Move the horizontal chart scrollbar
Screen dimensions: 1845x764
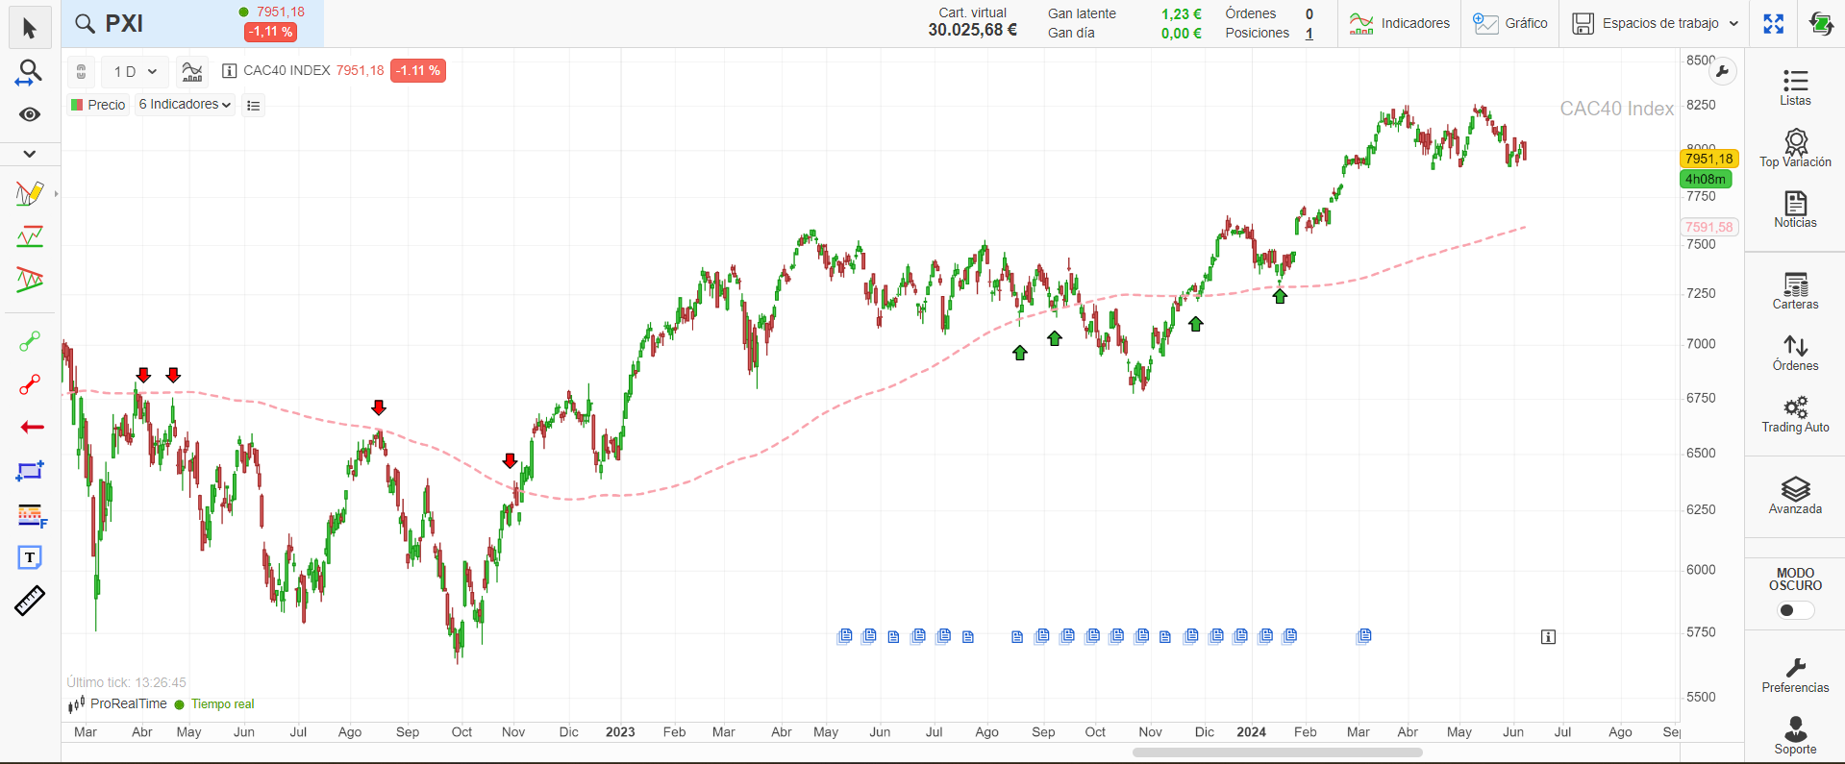(x=1277, y=752)
